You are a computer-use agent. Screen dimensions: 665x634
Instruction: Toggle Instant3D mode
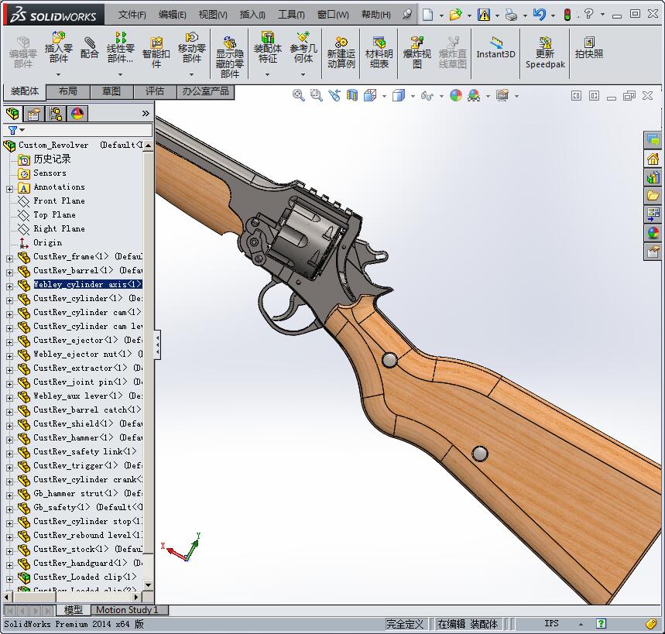tap(495, 47)
